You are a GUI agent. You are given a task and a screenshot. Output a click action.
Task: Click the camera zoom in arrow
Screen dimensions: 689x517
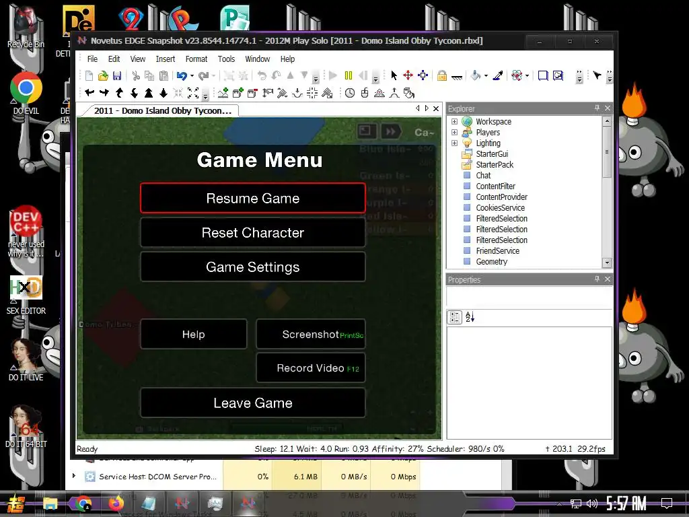149,93
